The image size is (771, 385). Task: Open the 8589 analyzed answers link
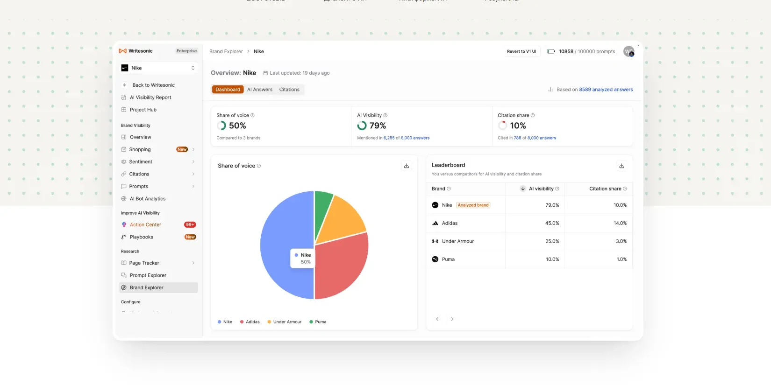click(606, 90)
